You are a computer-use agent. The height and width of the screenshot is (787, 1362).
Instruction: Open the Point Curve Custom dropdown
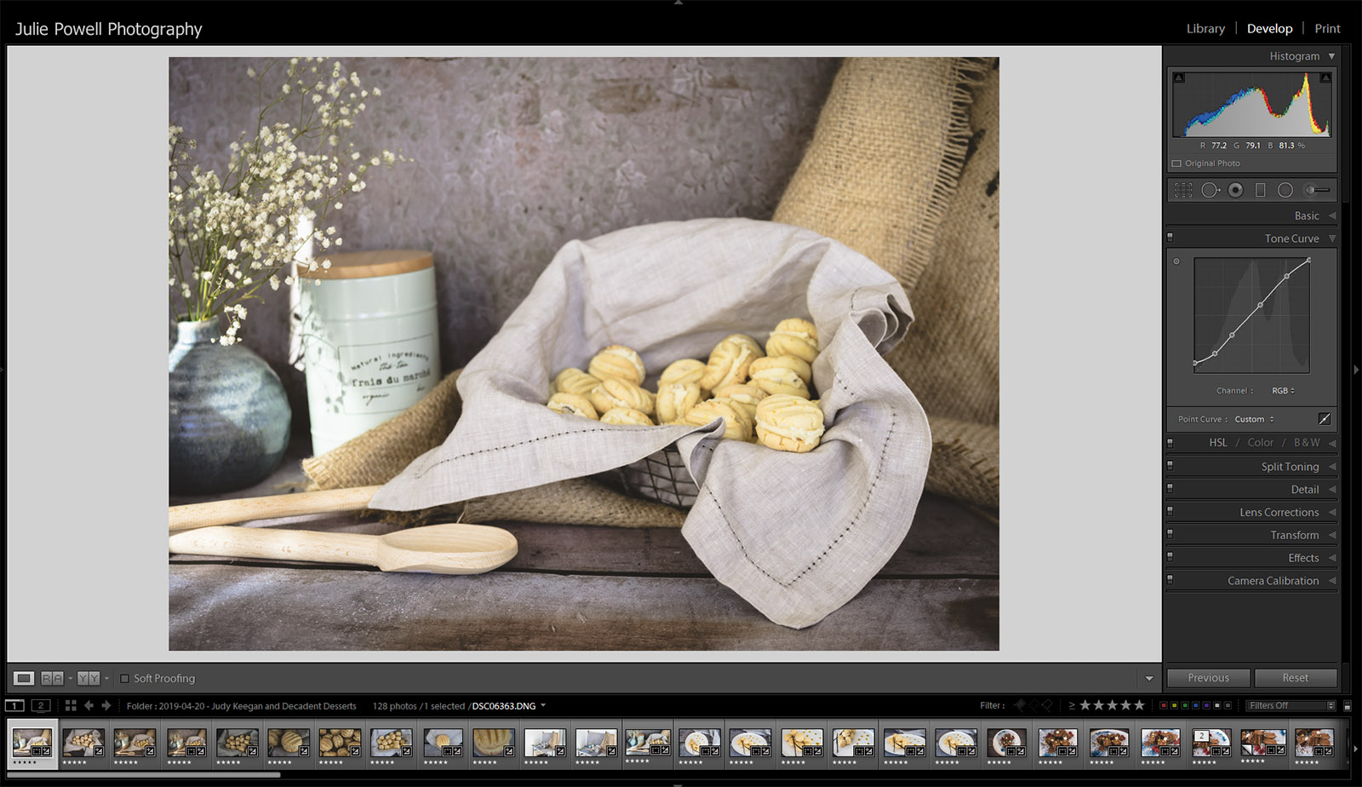click(1254, 419)
